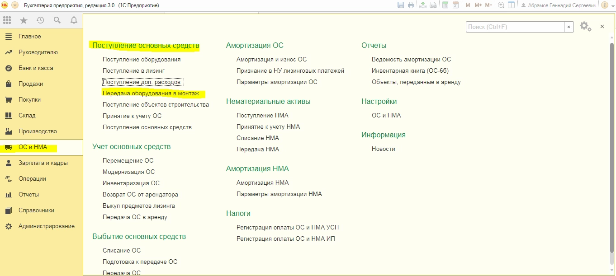
Task: Click the Save diskette icon in the title bar
Action: (401, 5)
